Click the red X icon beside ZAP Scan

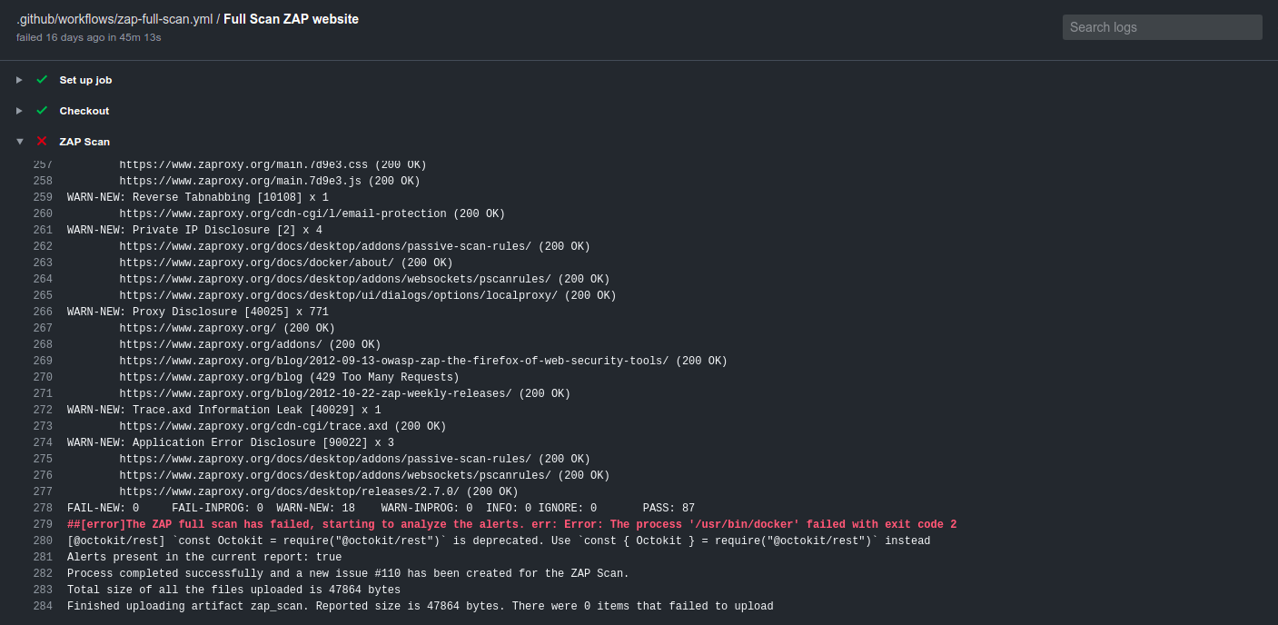(x=42, y=141)
